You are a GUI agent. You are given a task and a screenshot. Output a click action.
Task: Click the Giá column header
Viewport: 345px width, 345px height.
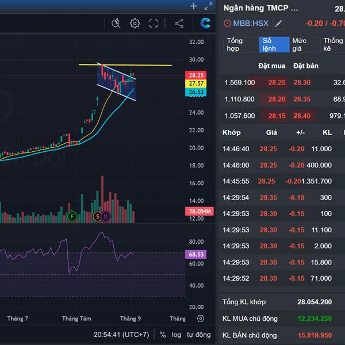271,132
